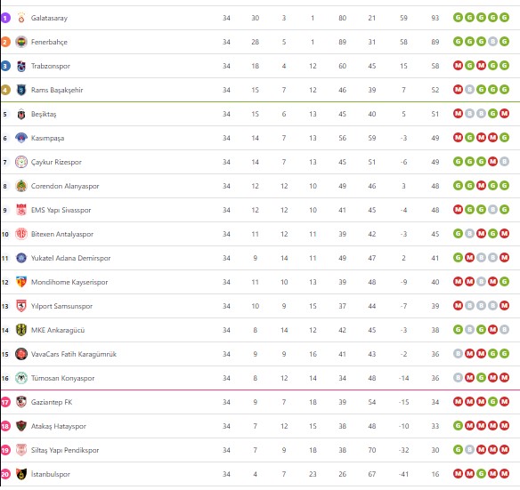Click the Gaziantep FK team badge

point(21,402)
